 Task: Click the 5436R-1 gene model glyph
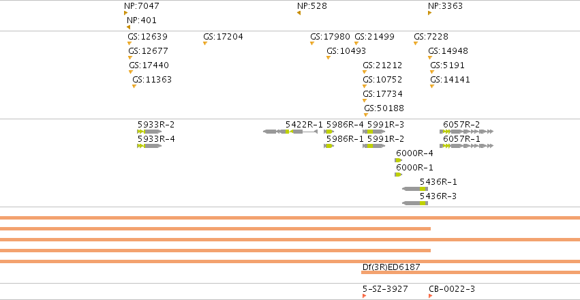point(415,189)
